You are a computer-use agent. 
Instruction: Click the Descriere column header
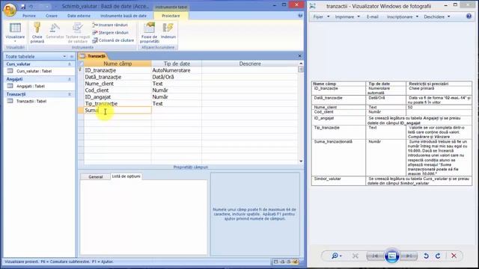click(x=250, y=64)
